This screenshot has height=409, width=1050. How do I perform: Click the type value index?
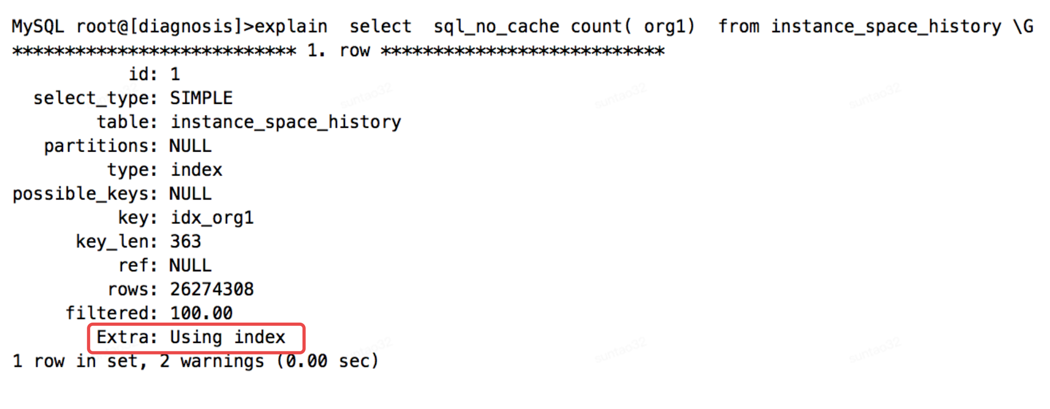pos(196,170)
